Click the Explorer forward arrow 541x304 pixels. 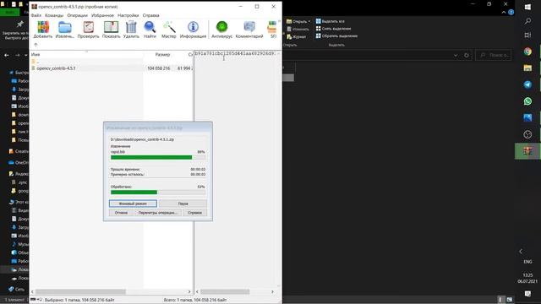[18, 55]
